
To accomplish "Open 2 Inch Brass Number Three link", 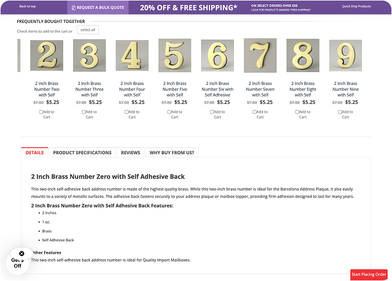I will [89, 89].
